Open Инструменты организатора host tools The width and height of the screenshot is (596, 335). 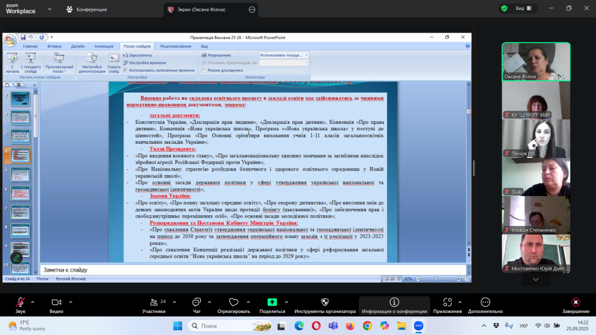pos(325,303)
